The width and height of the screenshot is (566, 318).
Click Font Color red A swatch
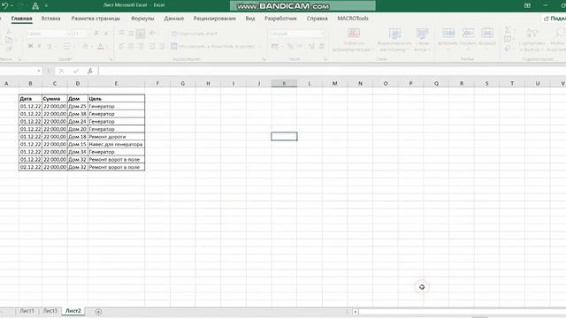pos(101,46)
